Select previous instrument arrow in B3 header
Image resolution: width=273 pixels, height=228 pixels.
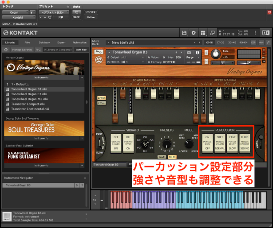[x=176, y=52]
